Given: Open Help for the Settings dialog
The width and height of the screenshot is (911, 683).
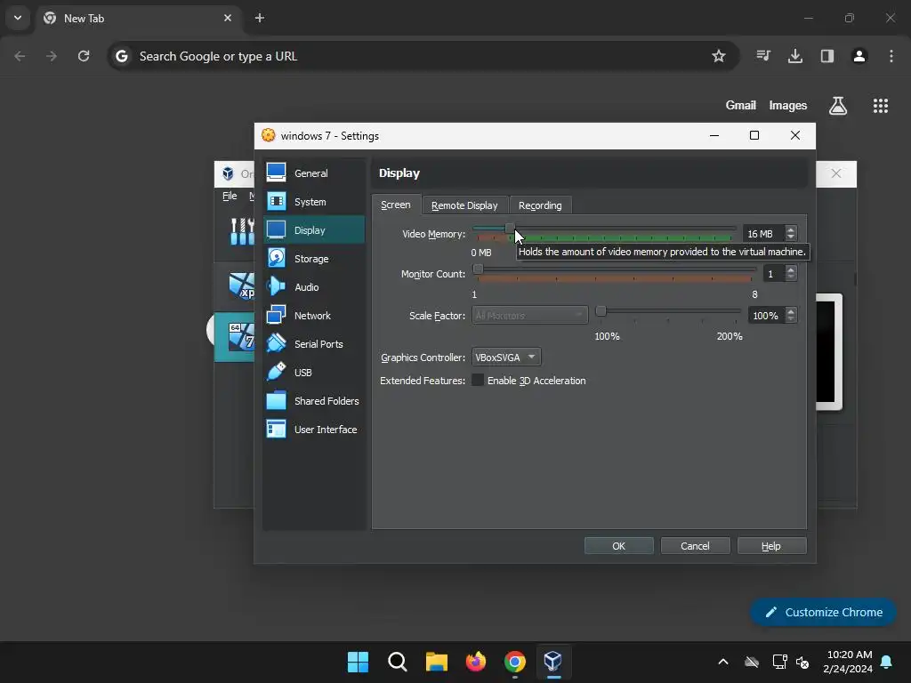Looking at the screenshot, I should click(771, 546).
